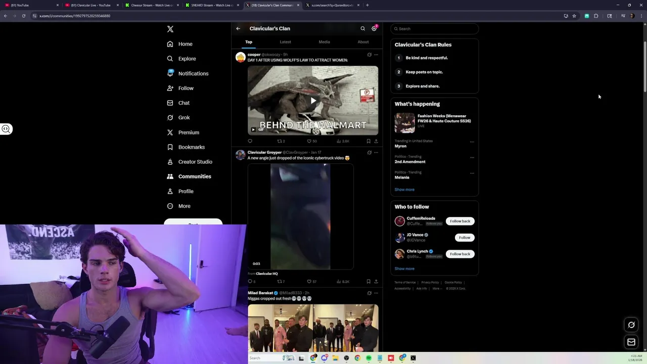Share the cybertruck video post

point(376,282)
